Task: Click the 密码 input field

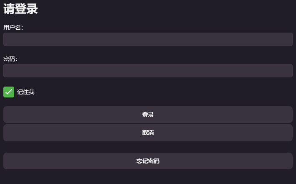Action: pyautogui.click(x=148, y=71)
